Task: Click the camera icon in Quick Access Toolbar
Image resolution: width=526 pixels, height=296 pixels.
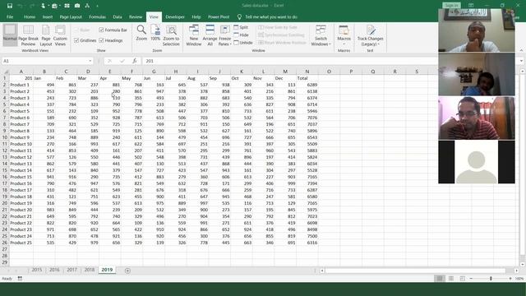Action: point(77,6)
